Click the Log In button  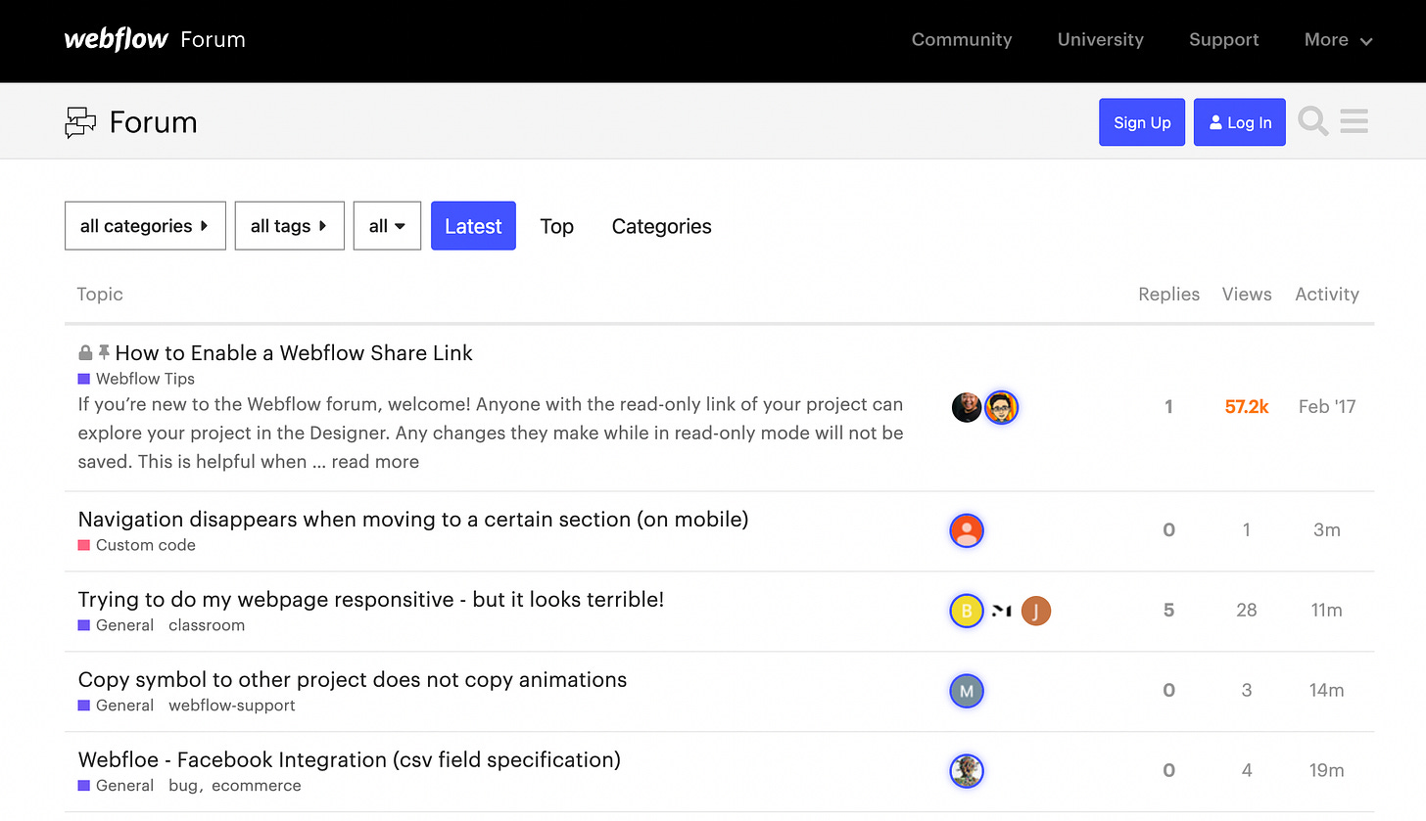point(1240,122)
